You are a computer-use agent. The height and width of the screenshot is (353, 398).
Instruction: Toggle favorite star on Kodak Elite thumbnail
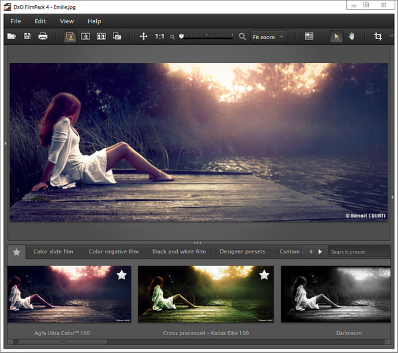pyautogui.click(x=264, y=275)
